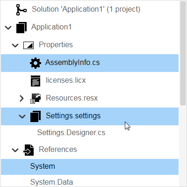The image size is (187, 187).
Task: Click the Settings.settings file icon
Action: pyautogui.click(x=36, y=116)
